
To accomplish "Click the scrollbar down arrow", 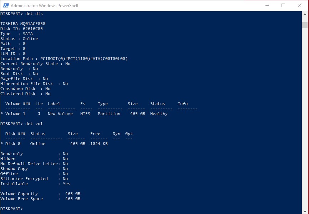I will tap(305, 211).
